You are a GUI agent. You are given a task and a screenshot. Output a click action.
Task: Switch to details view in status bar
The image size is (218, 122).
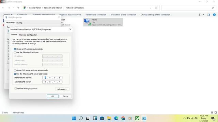click(x=212, y=113)
